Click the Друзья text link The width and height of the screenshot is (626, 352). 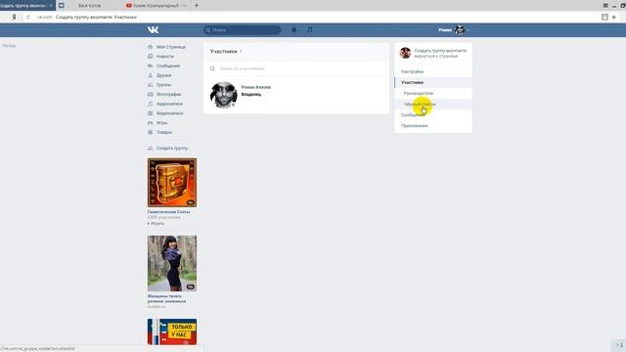(x=163, y=75)
